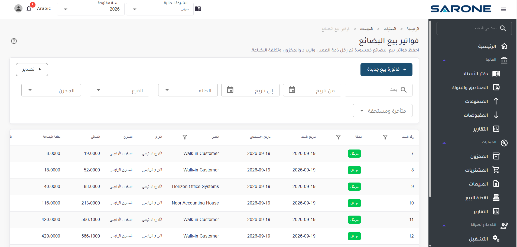The width and height of the screenshot is (517, 247).
Task: Click the SARONE logo
Action: (x=461, y=9)
